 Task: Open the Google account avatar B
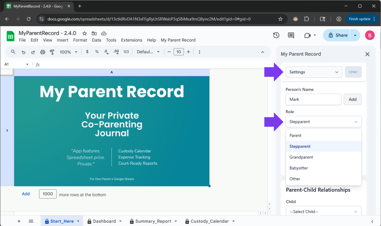click(x=370, y=35)
